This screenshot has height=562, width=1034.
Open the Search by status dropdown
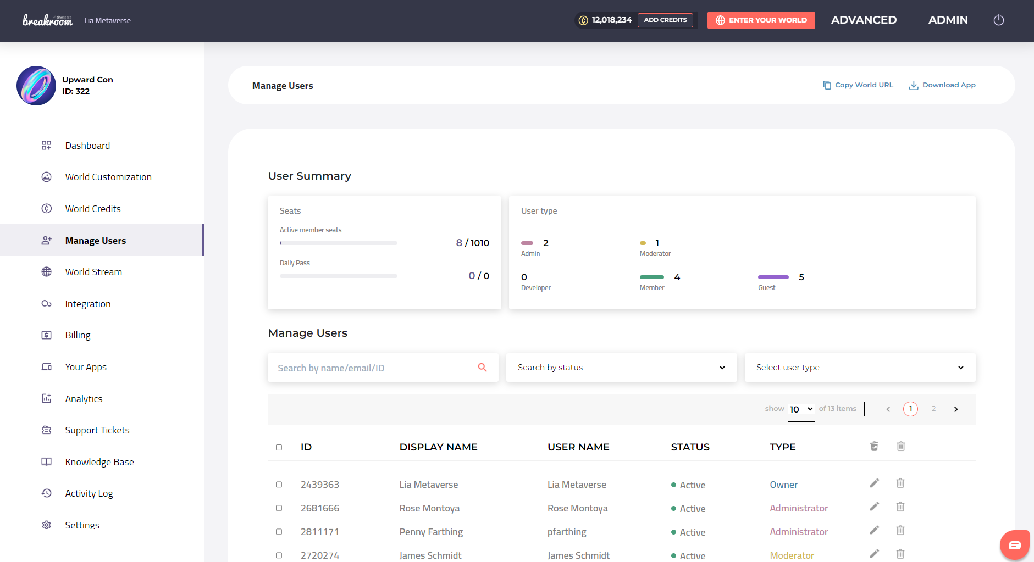click(622, 368)
